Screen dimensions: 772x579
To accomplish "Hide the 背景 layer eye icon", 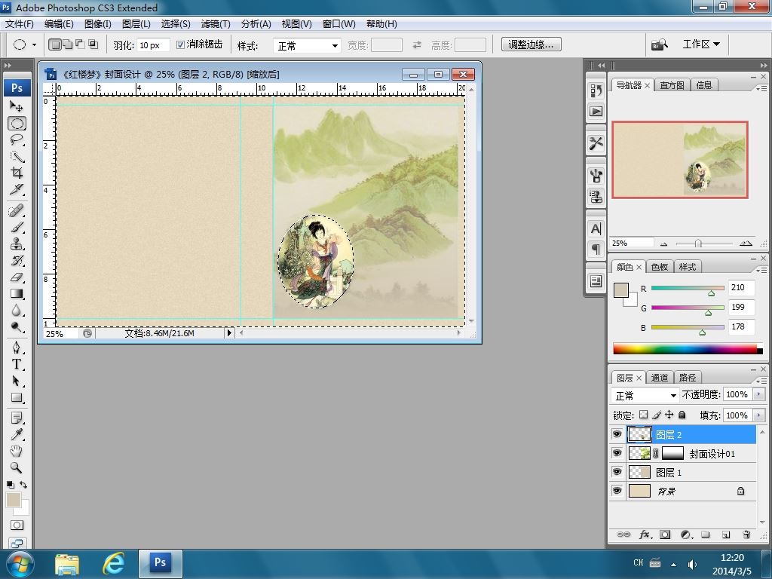I will coord(617,490).
